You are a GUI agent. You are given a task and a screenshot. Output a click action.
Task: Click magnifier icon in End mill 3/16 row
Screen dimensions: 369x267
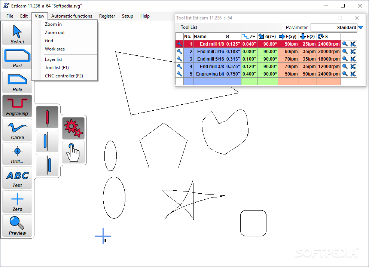[x=345, y=52]
